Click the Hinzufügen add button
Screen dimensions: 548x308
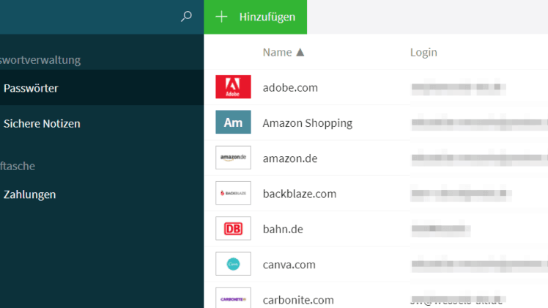[256, 17]
